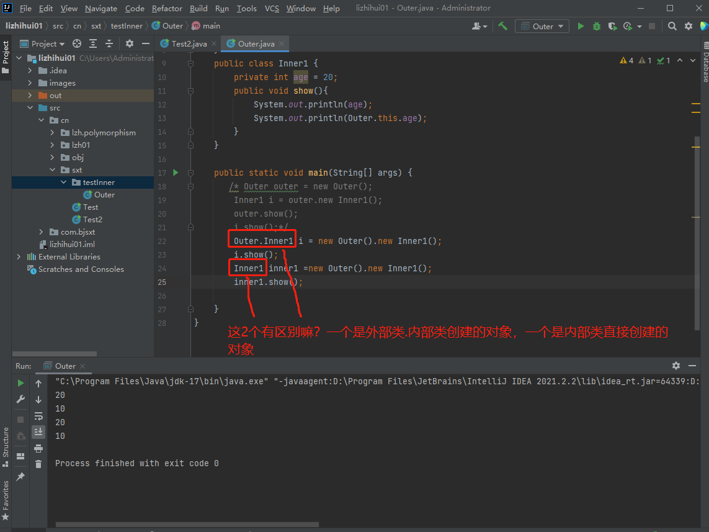
Task: Go to previous highlighted error arrow
Action: pos(680,60)
